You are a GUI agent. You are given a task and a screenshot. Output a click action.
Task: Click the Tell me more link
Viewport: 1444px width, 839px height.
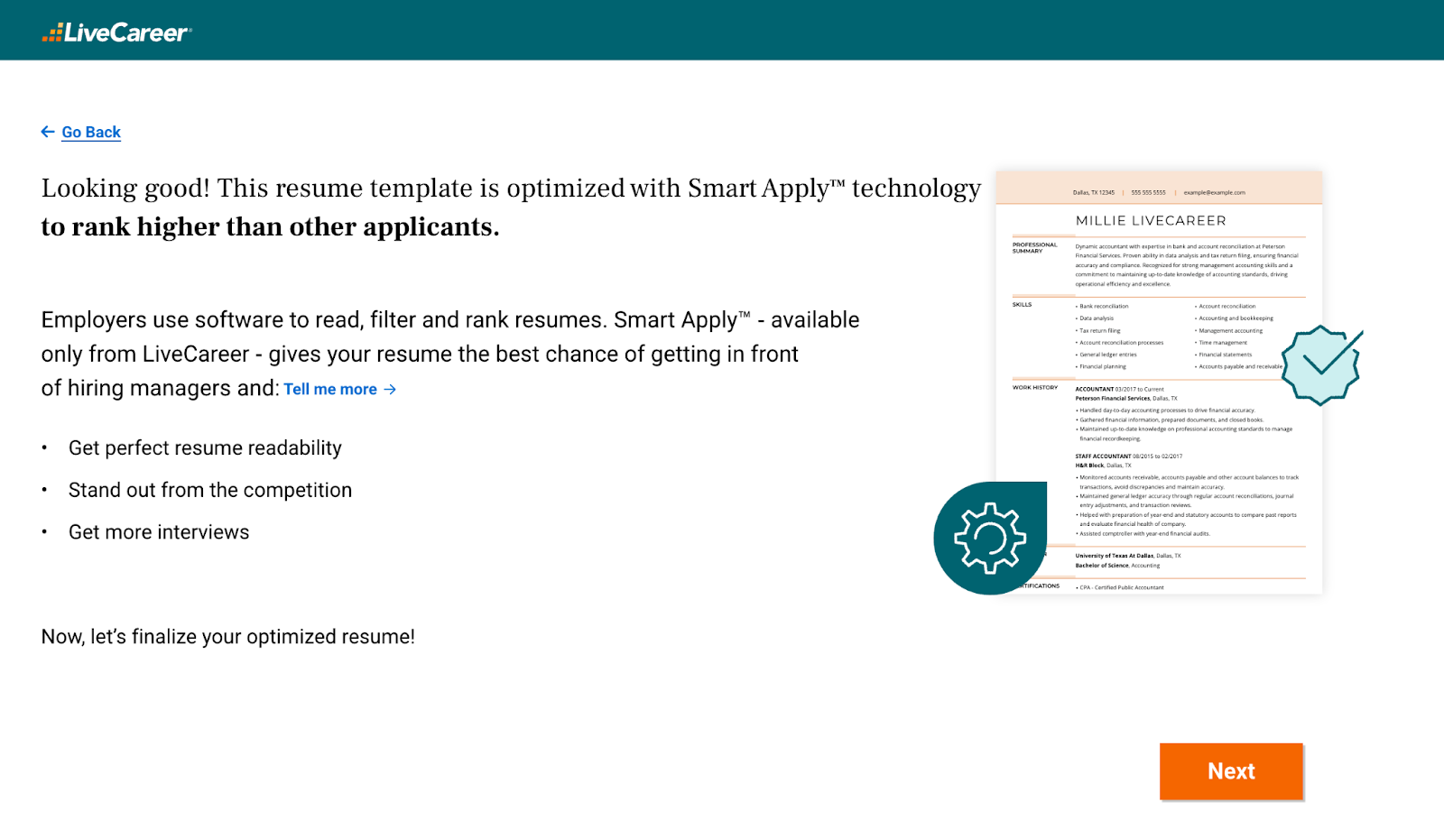329,389
